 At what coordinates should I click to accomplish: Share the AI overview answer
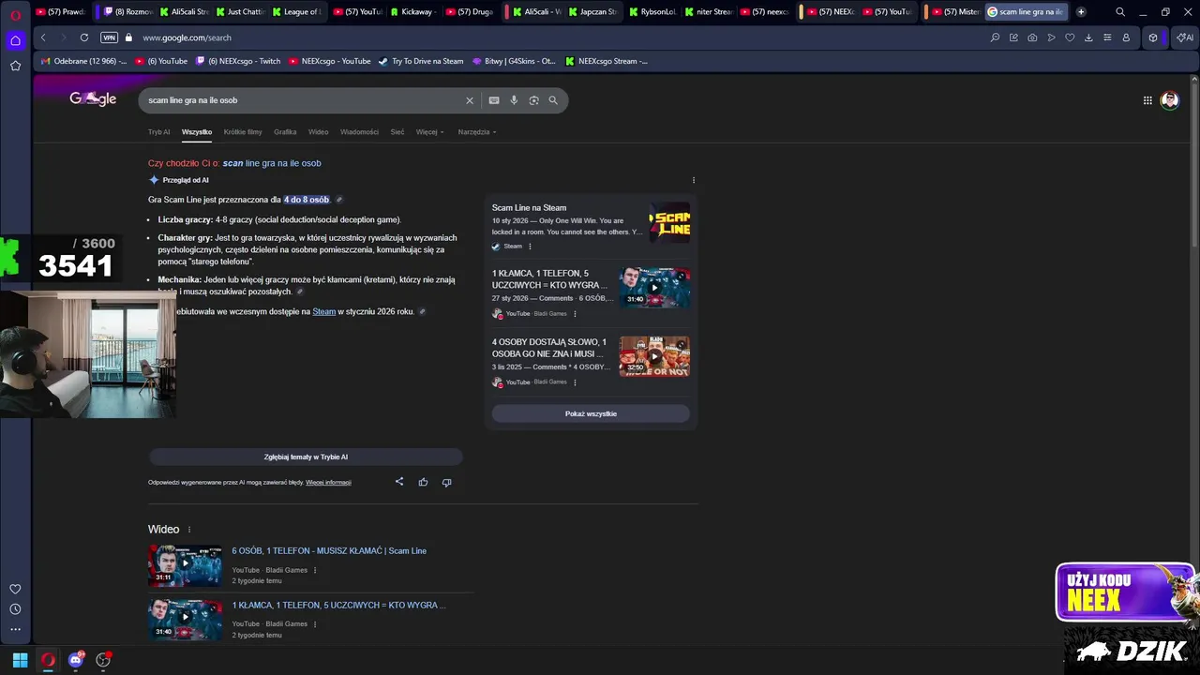pos(399,482)
